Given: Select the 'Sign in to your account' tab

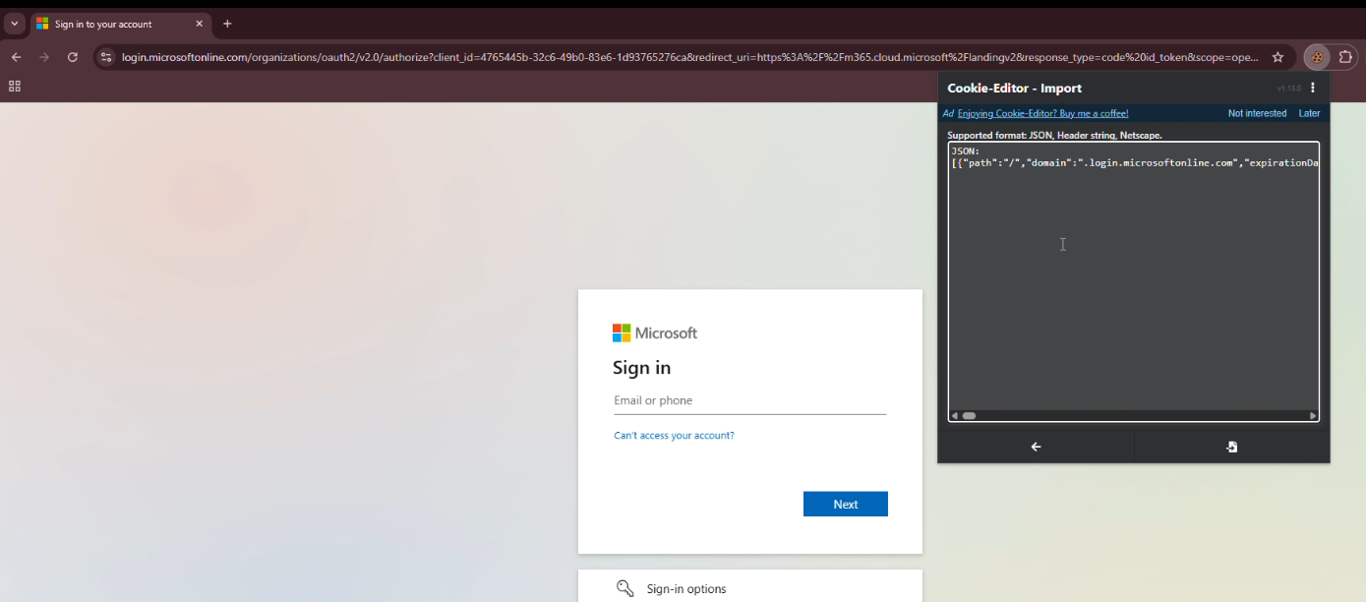Looking at the screenshot, I should [120, 24].
